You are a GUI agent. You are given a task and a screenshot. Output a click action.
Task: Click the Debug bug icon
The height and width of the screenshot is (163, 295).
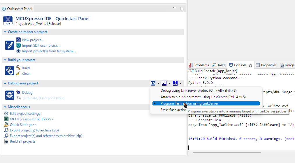(18, 93)
